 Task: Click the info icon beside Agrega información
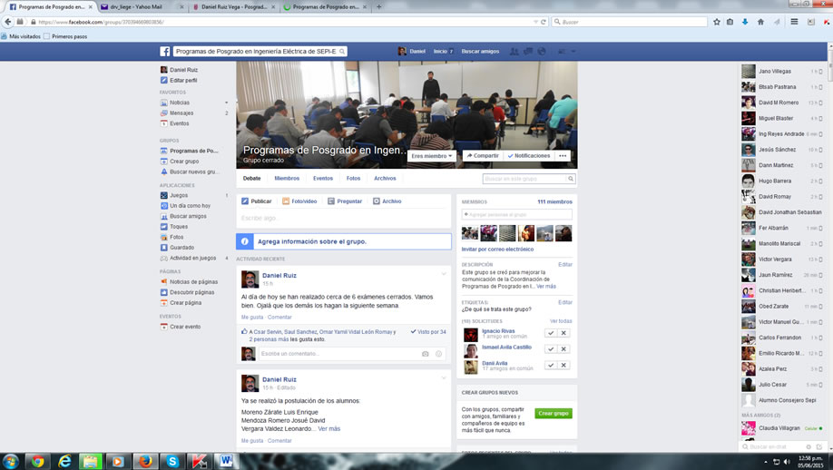(245, 241)
